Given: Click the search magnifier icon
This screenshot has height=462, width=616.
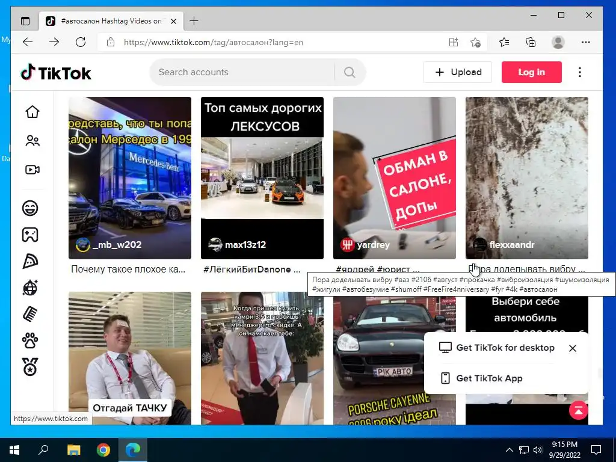Looking at the screenshot, I should pyautogui.click(x=350, y=72).
